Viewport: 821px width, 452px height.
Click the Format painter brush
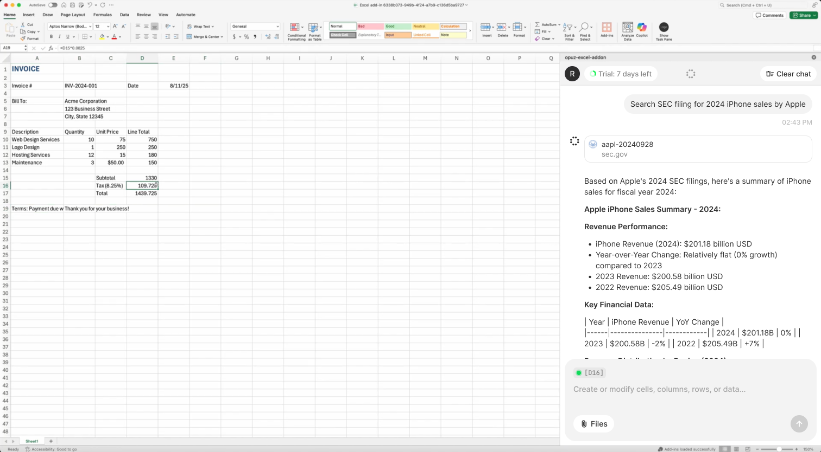(29, 38)
